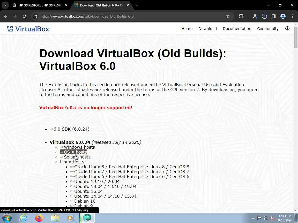Open the tab search dropdown arrow
The image size is (298, 223).
5,5
